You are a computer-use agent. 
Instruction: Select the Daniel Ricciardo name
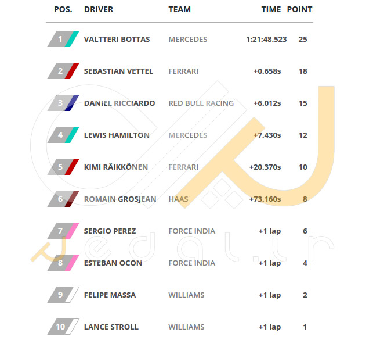click(x=119, y=103)
